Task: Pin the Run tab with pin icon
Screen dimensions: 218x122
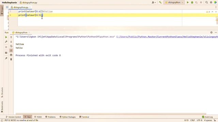Action: coord(6,58)
